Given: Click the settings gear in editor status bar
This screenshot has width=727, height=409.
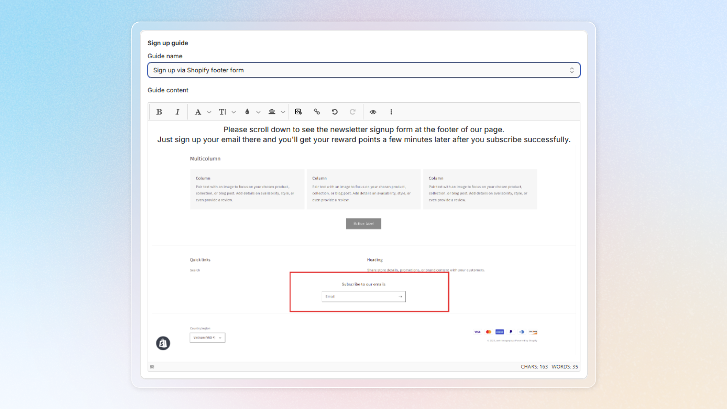Looking at the screenshot, I should (152, 367).
